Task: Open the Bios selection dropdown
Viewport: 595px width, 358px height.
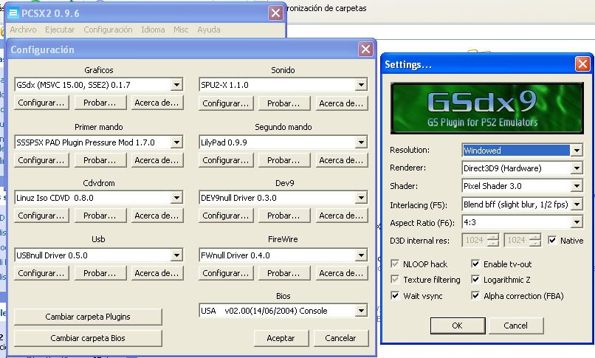Action: (x=361, y=311)
